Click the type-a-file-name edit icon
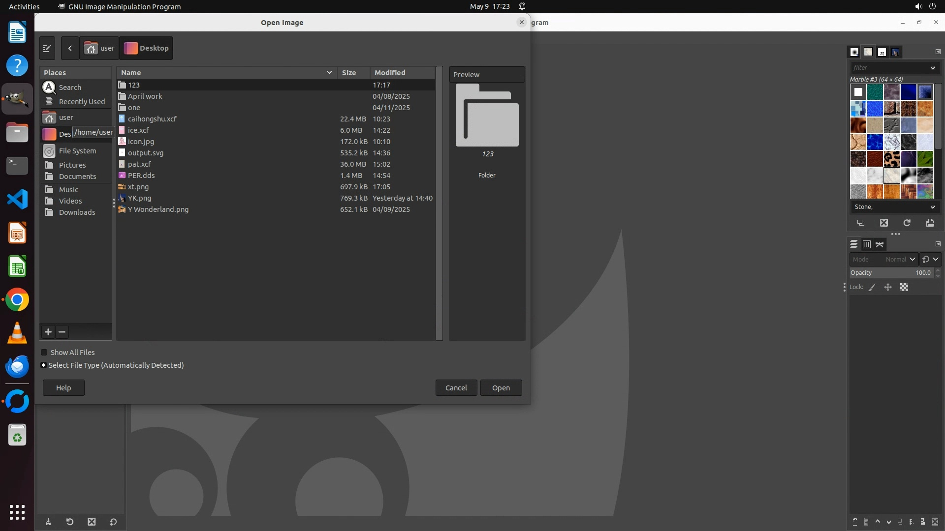 tap(47, 48)
